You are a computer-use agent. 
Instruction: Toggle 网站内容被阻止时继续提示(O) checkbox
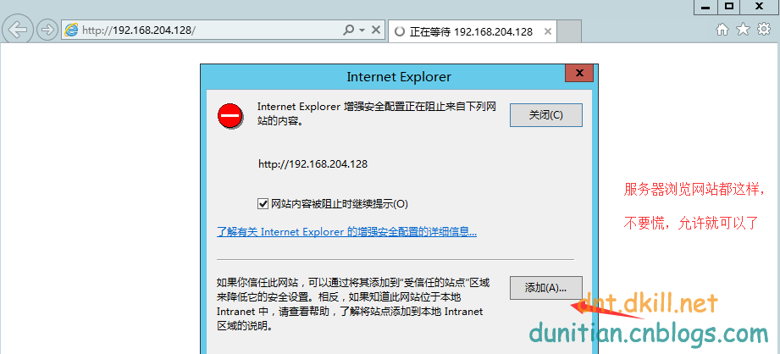pyautogui.click(x=263, y=204)
